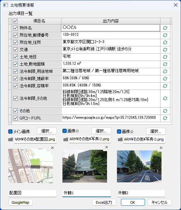The image size is (181, 210).
Task: Toggle the メイン画像 checkbox
Action: click(10, 132)
